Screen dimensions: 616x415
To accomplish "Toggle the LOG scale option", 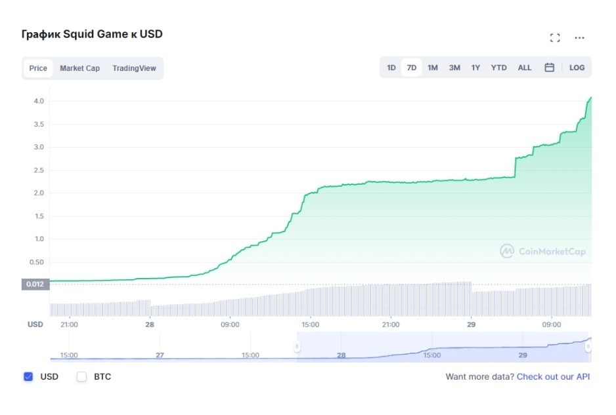I will tap(577, 68).
